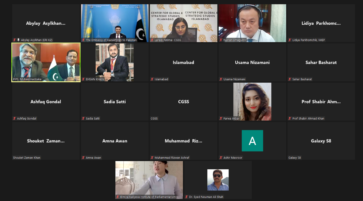Click muted mic icon beside Dr. Syed Nouman Ali Shah
This screenshot has height=201, width=363.
(187, 197)
